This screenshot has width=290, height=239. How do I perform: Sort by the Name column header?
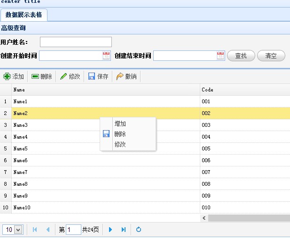click(106, 90)
